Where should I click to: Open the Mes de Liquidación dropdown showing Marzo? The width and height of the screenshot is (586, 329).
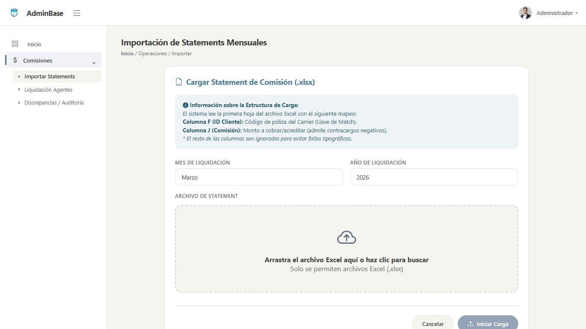tap(259, 177)
